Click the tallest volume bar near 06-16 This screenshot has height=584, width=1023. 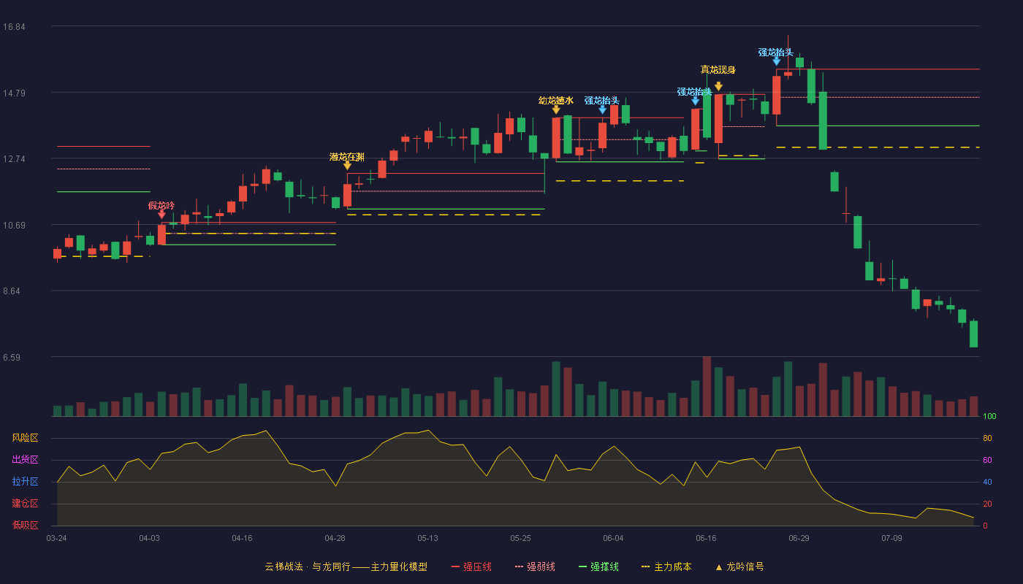tap(707, 386)
